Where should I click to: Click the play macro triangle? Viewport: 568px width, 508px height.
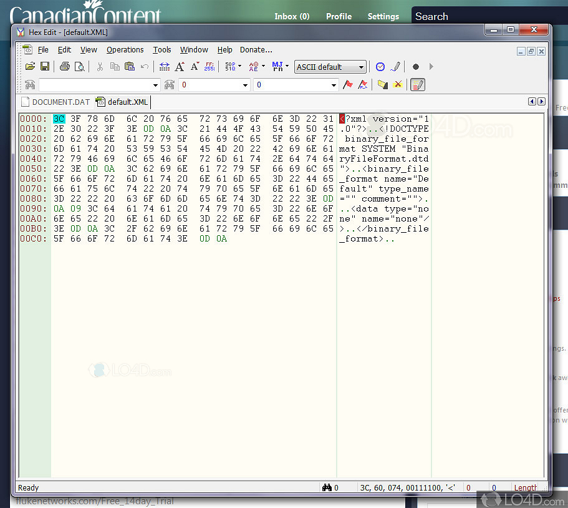[431, 67]
